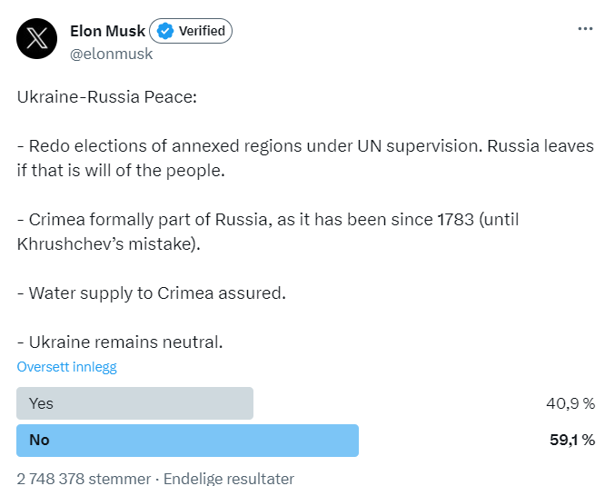This screenshot has width=605, height=486.
Task: Click the @elonmusk handle
Action: coord(111,54)
